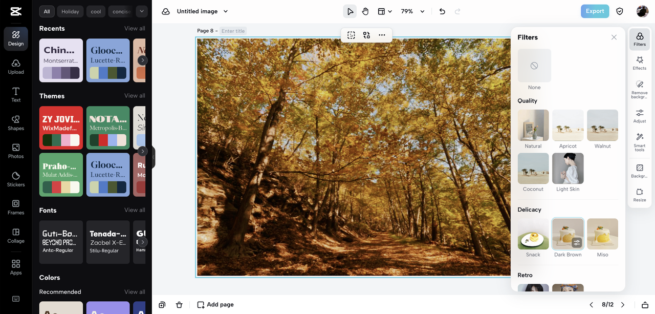
Task: Apply the Coconut filter
Action: coord(533,169)
